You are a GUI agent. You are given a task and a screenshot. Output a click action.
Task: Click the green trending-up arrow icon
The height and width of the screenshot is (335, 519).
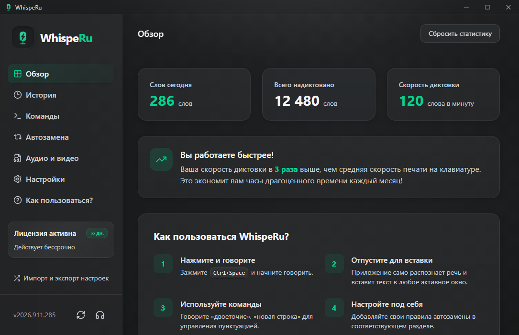(161, 159)
